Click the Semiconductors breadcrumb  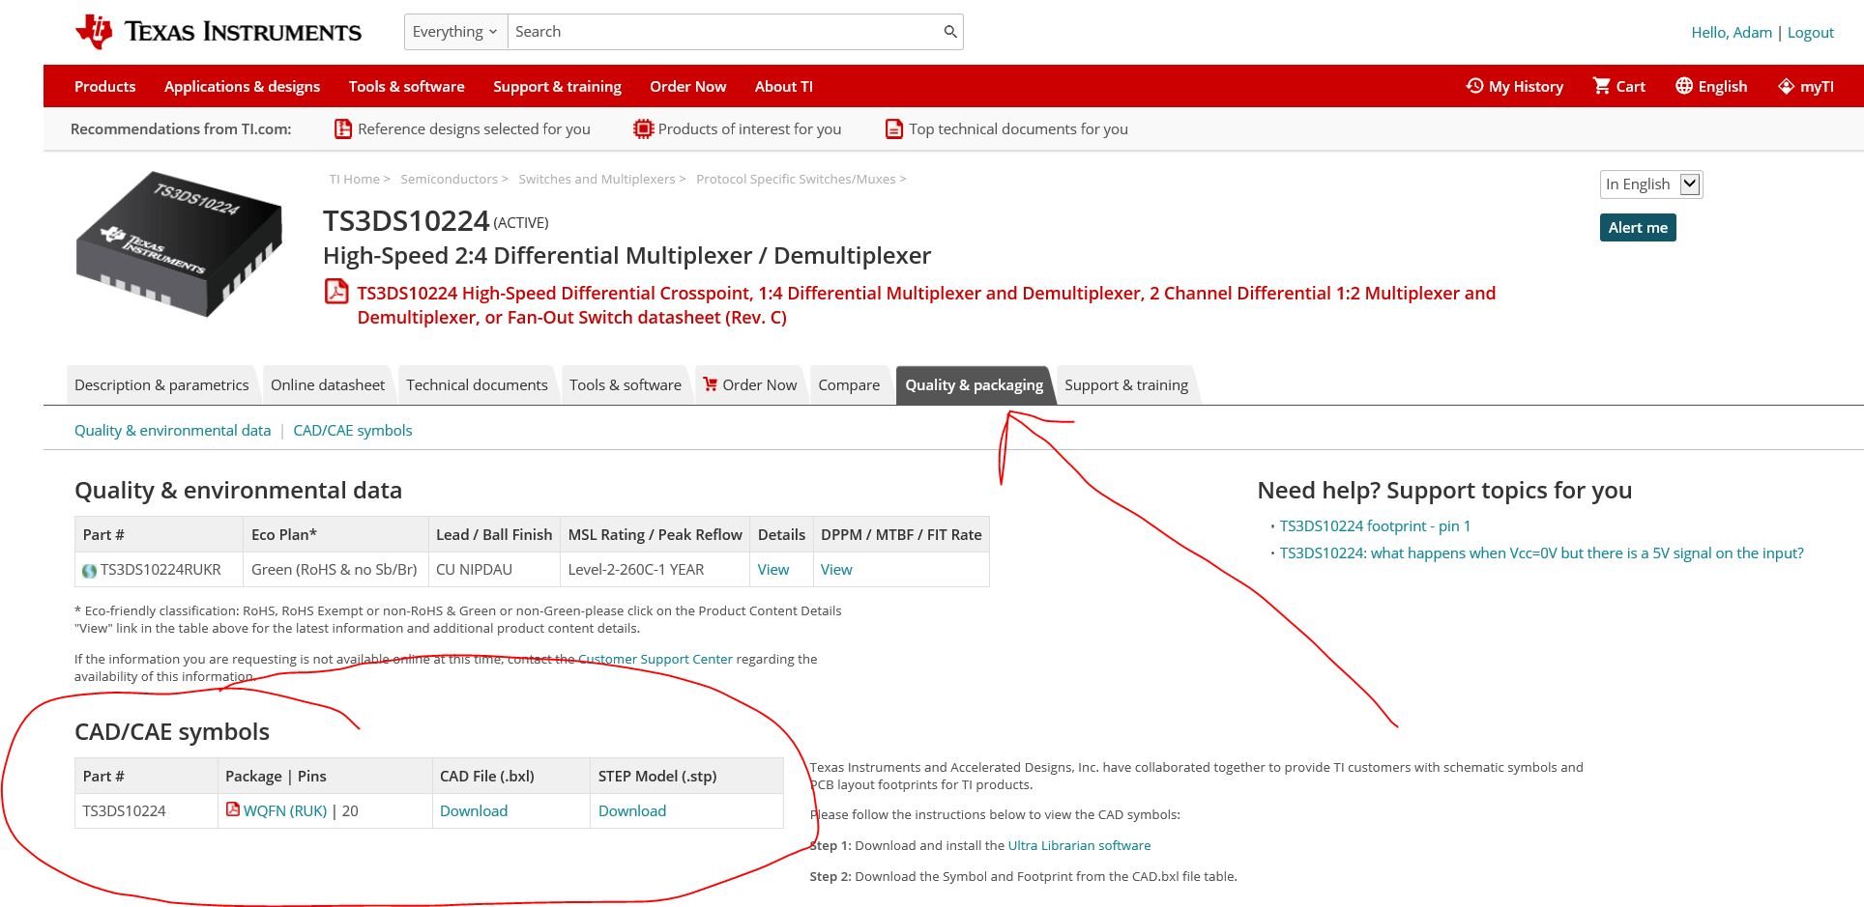[x=450, y=179]
